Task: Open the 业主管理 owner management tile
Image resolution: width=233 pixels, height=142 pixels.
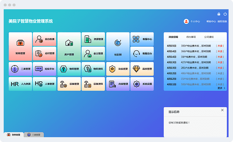Action: pyautogui.click(x=93, y=54)
